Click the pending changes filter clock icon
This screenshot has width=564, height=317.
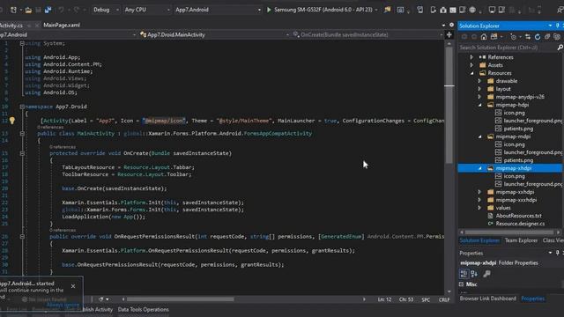click(513, 37)
